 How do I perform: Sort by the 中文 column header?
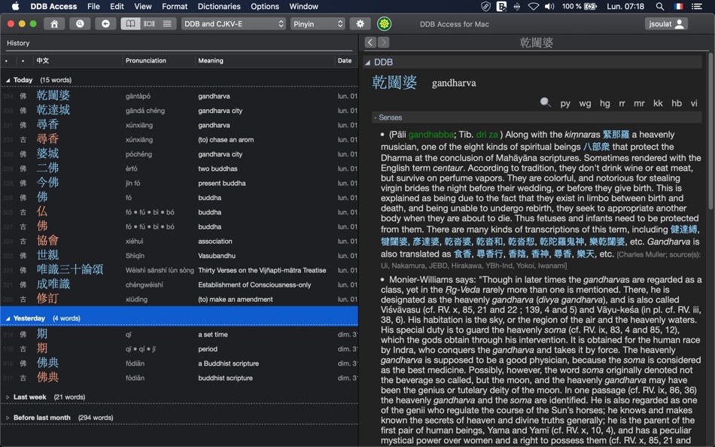tap(43, 61)
